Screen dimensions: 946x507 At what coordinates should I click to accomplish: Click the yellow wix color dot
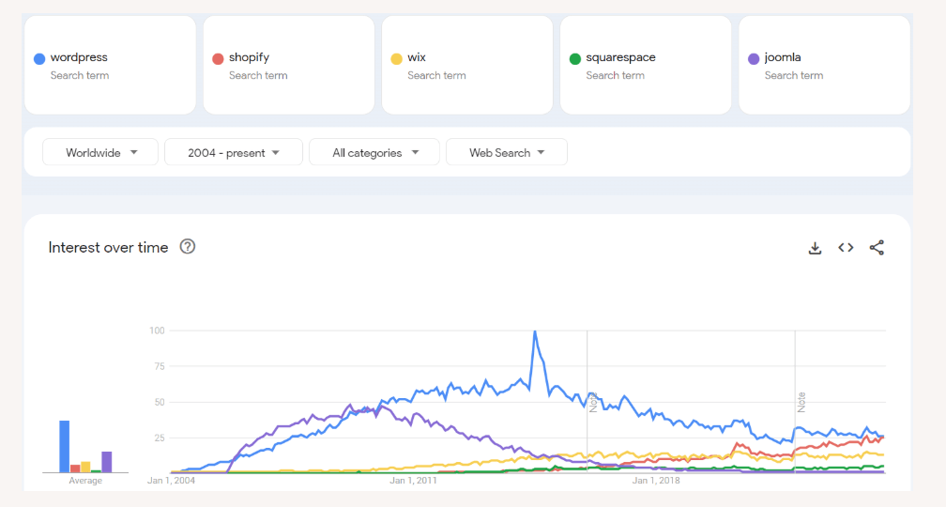coord(396,58)
